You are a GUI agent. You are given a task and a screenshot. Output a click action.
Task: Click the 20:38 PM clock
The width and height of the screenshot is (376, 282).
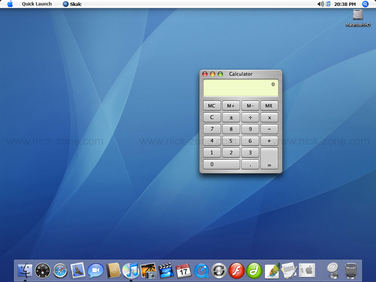pyautogui.click(x=345, y=4)
